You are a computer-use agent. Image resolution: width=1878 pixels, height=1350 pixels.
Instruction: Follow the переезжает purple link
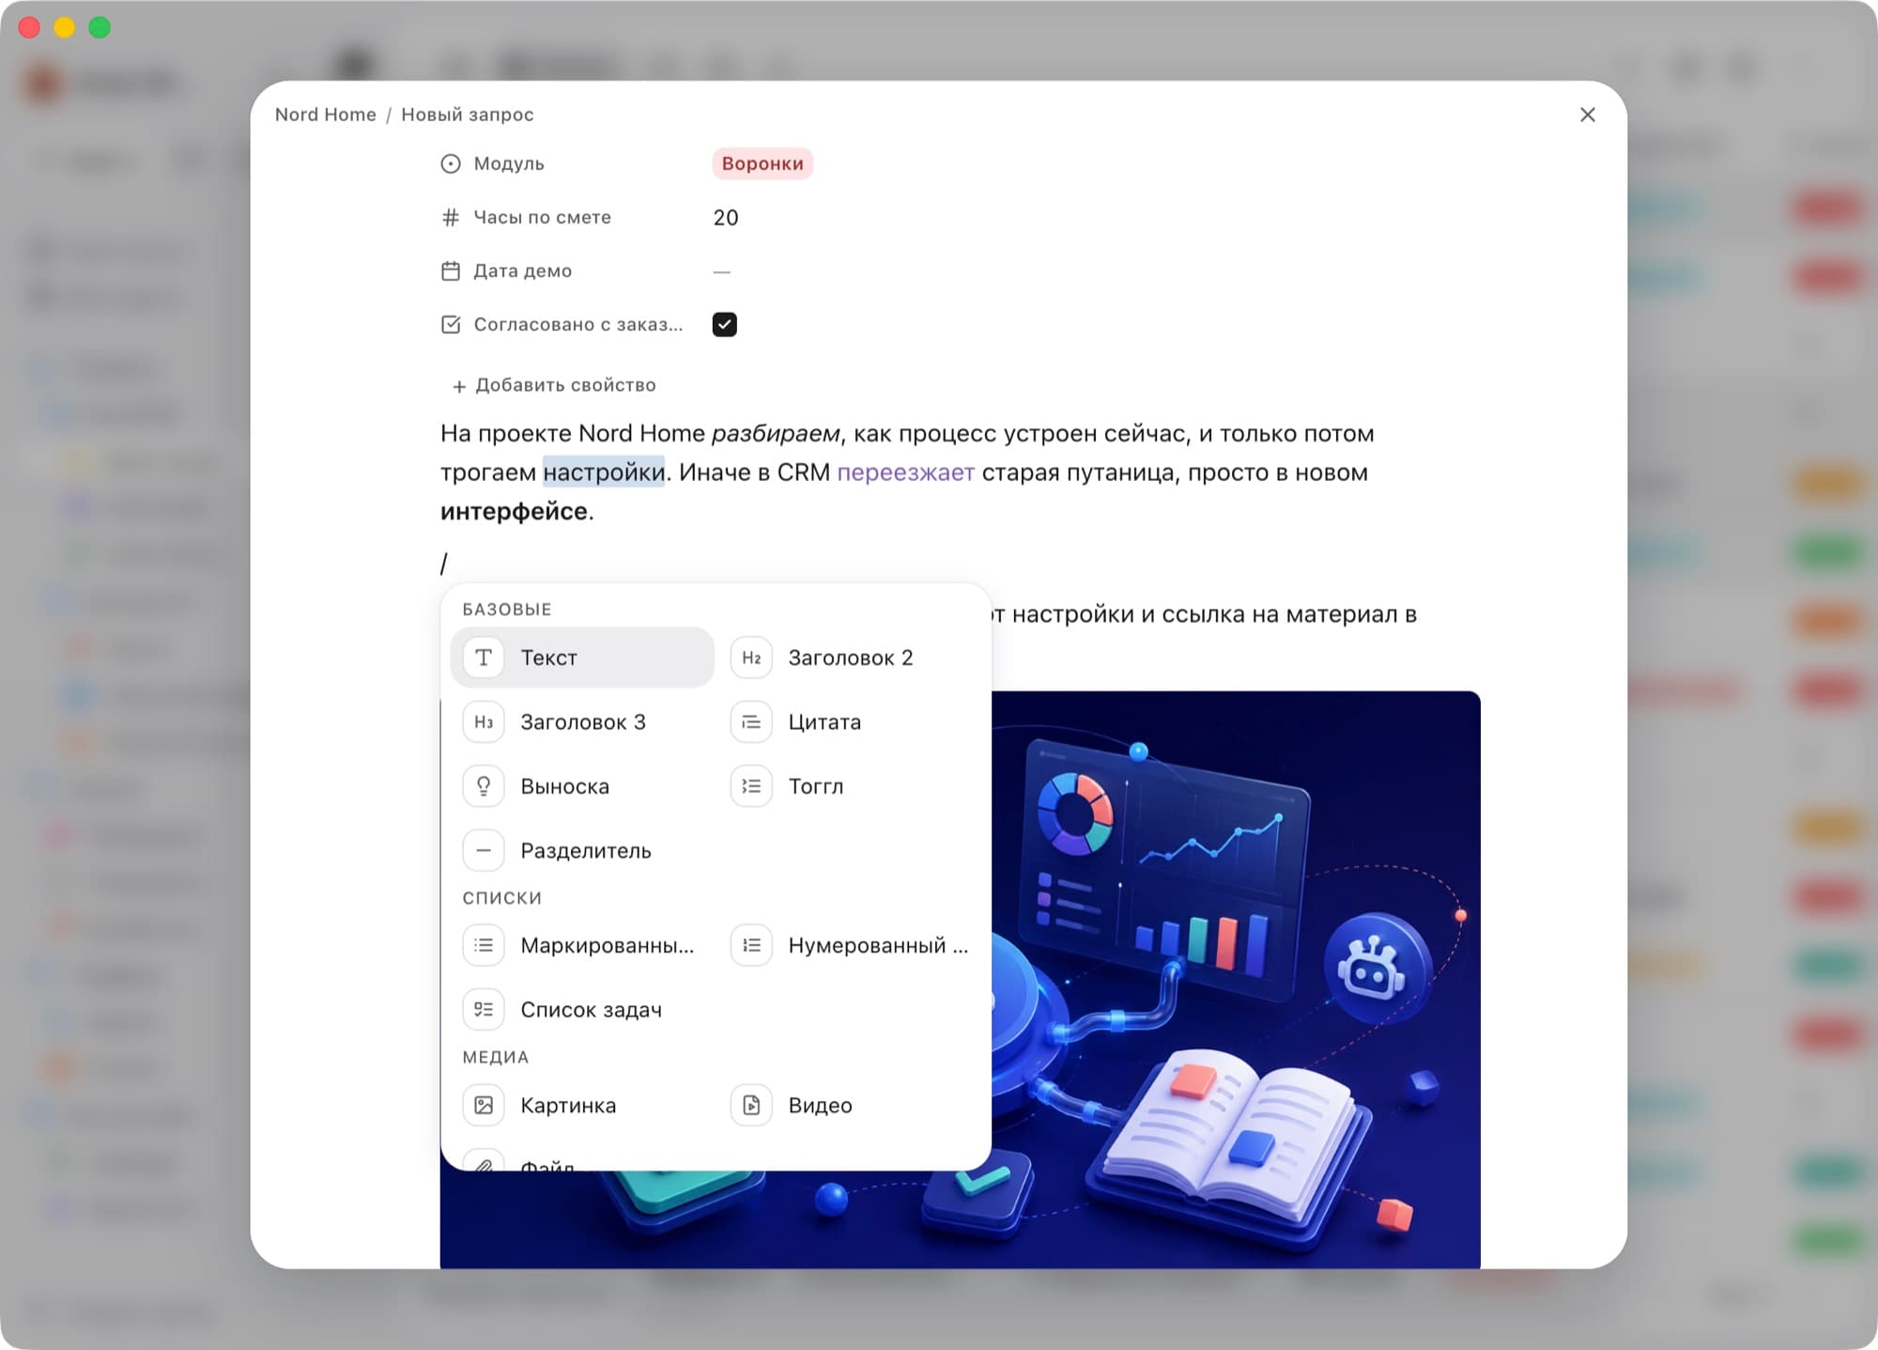(905, 473)
